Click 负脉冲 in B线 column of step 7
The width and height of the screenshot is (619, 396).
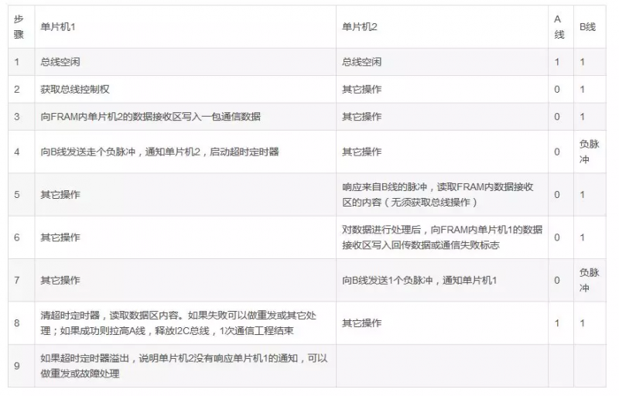[x=589, y=280]
